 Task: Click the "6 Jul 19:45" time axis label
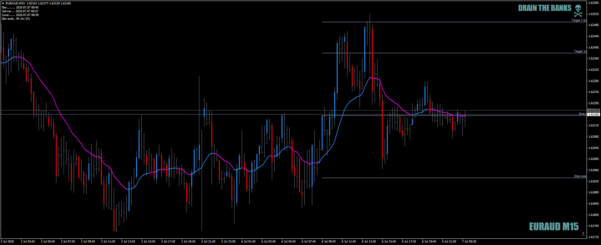point(429,242)
